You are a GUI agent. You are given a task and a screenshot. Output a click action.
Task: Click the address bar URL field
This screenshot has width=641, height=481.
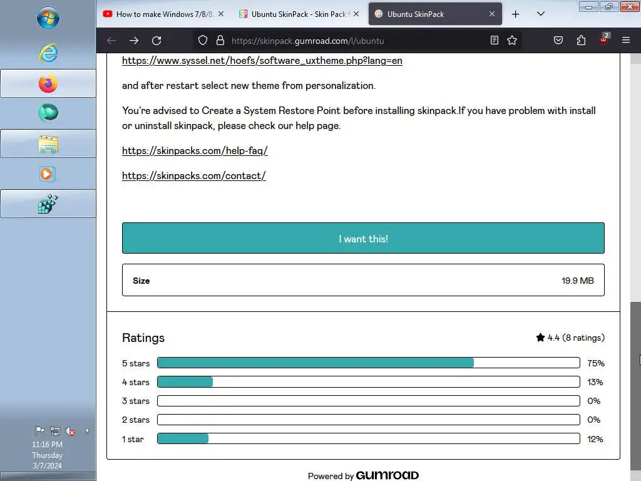pos(356,41)
